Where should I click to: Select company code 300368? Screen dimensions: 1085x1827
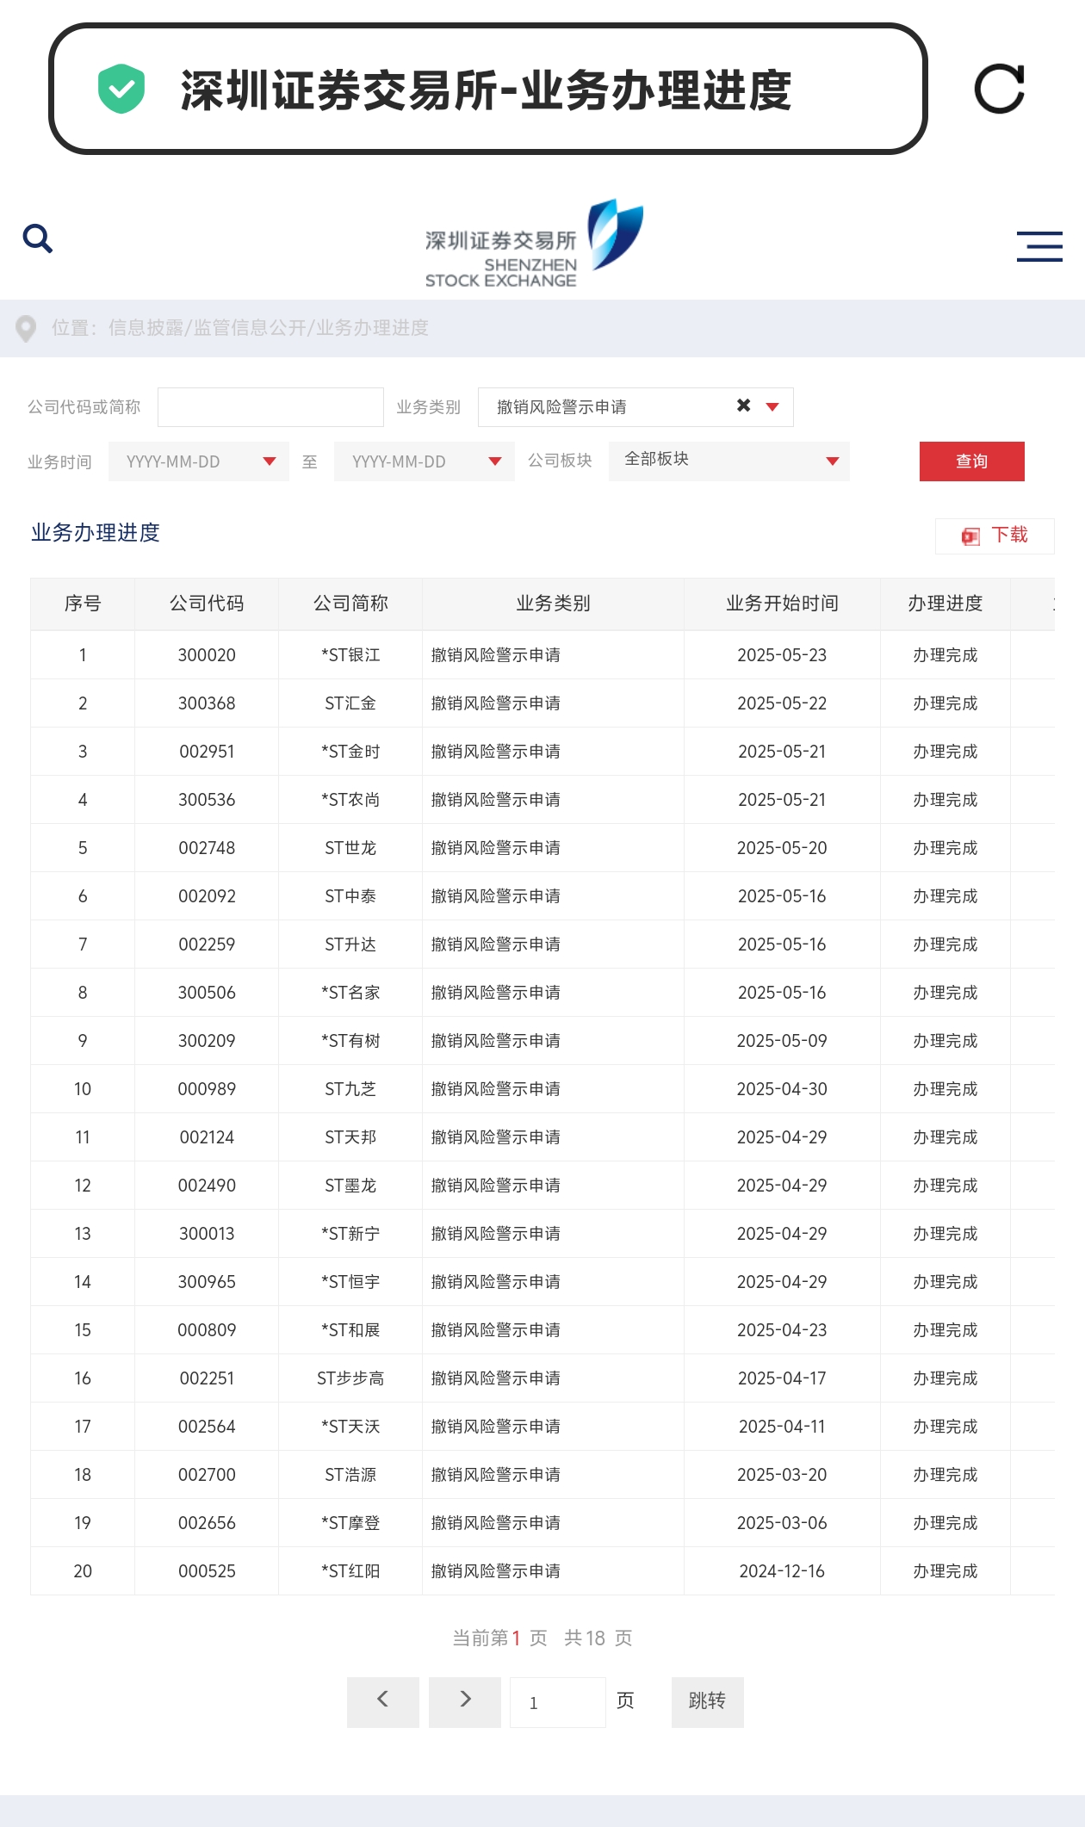207,703
